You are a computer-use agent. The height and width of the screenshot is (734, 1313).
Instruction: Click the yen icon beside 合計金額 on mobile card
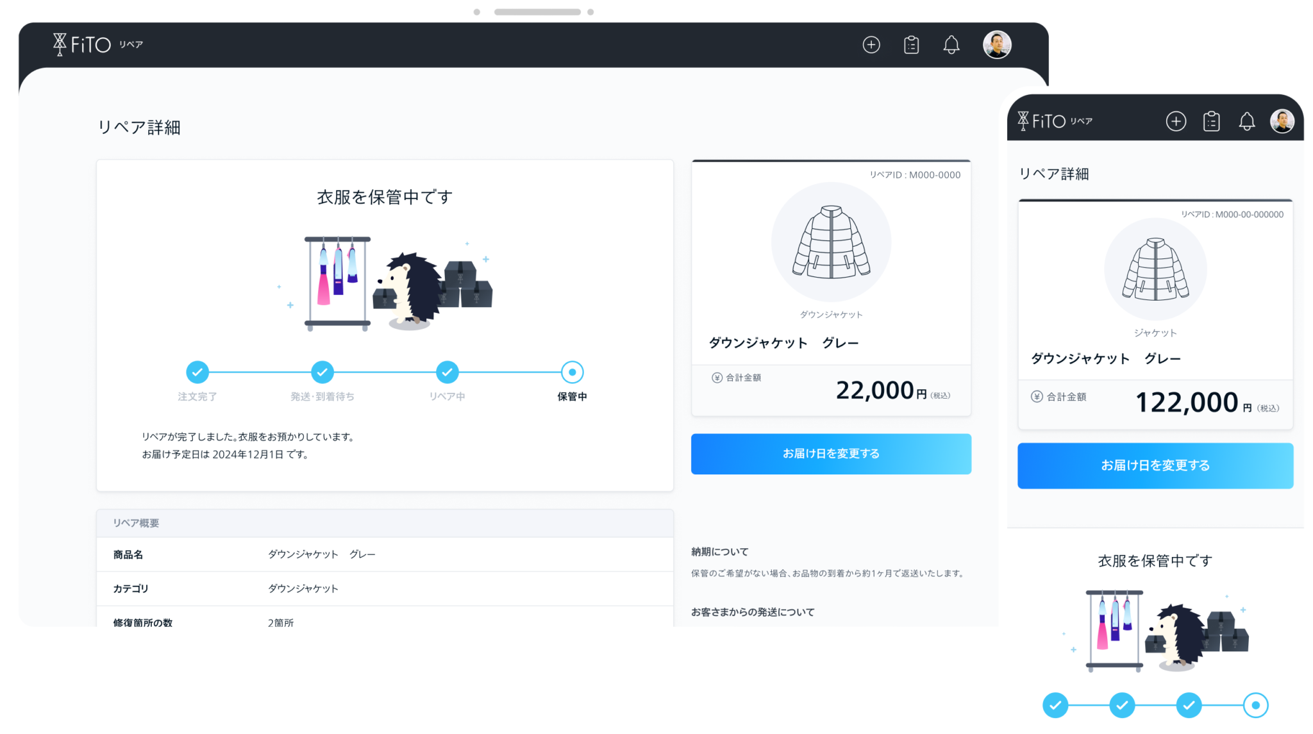click(x=1037, y=396)
